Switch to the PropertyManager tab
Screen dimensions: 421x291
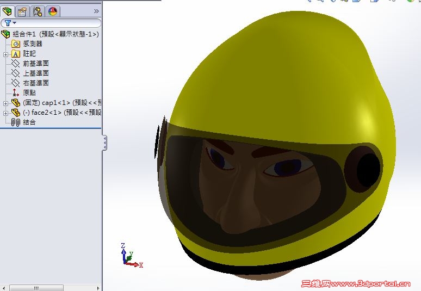(x=22, y=11)
